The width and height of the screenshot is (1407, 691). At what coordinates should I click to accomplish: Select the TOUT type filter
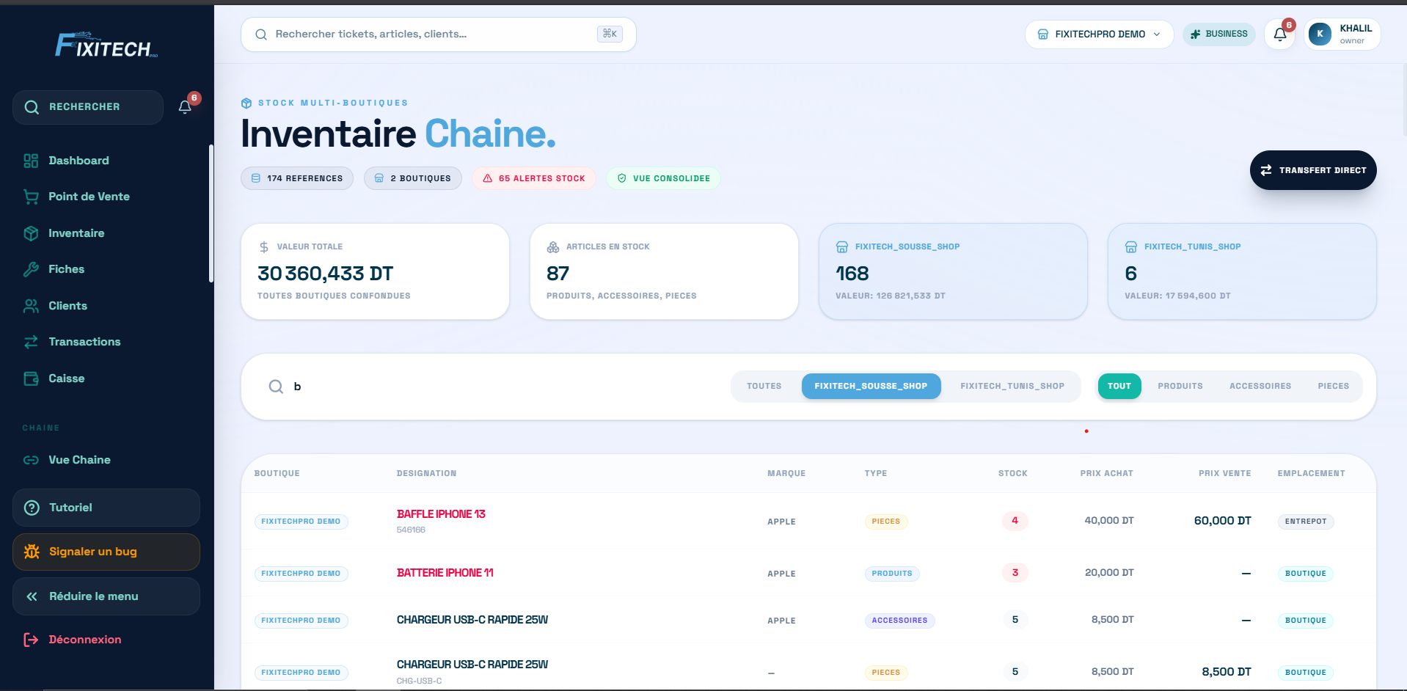click(x=1119, y=387)
